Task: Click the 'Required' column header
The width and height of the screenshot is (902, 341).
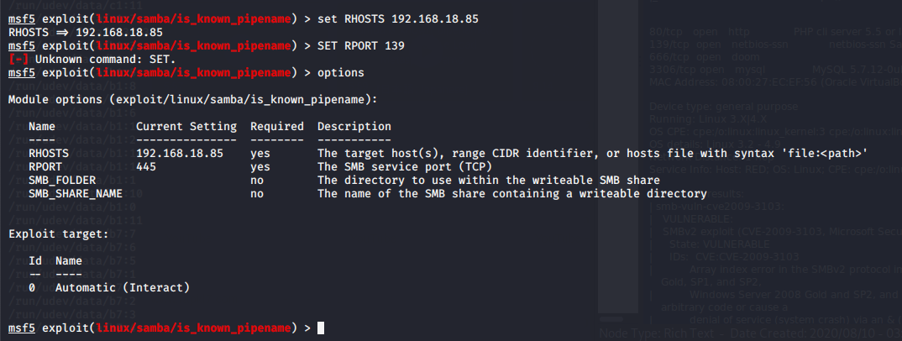Action: (276, 127)
